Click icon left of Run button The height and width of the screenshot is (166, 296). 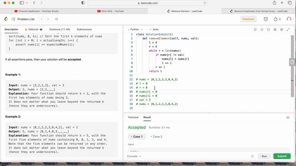click(x=253, y=156)
